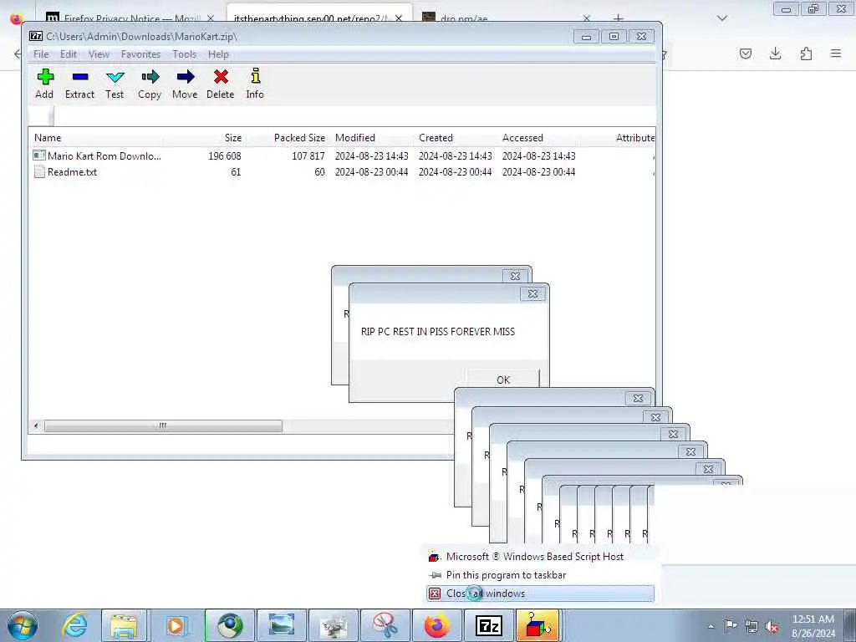Sort by the Accessed column header
The width and height of the screenshot is (856, 642).
(539, 138)
